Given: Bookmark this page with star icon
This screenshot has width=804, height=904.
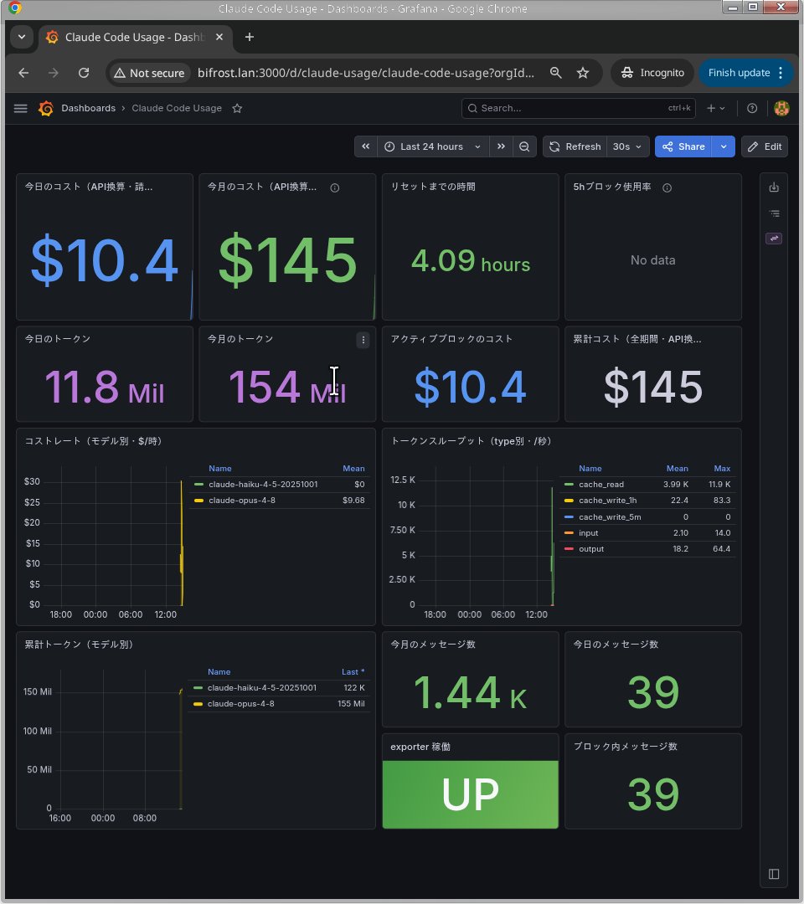Looking at the screenshot, I should point(583,73).
